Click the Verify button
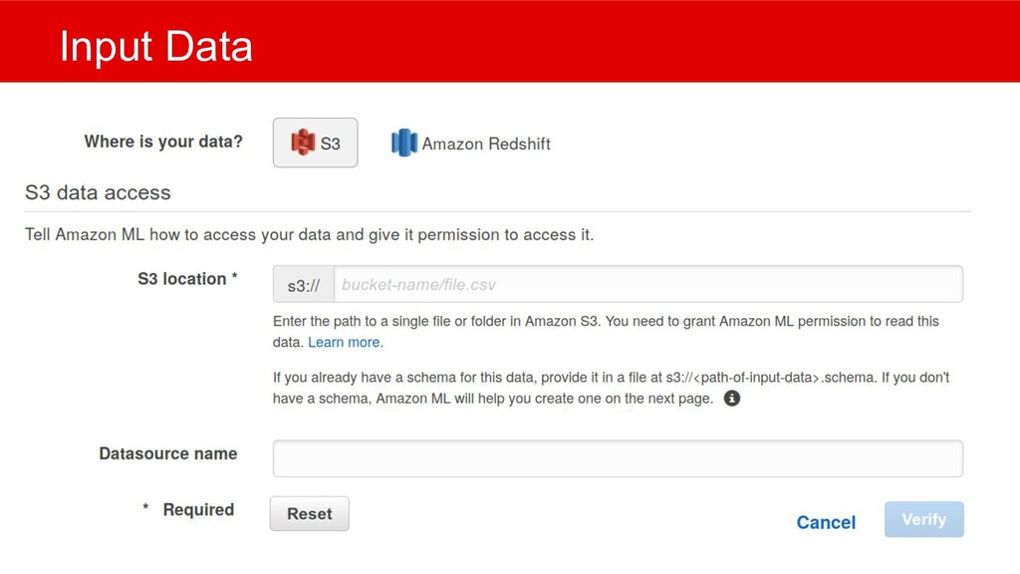 (x=923, y=519)
